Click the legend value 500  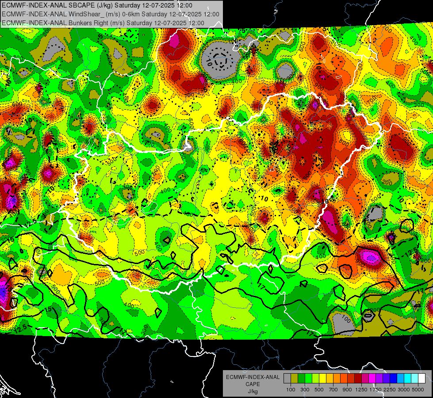pos(319,390)
